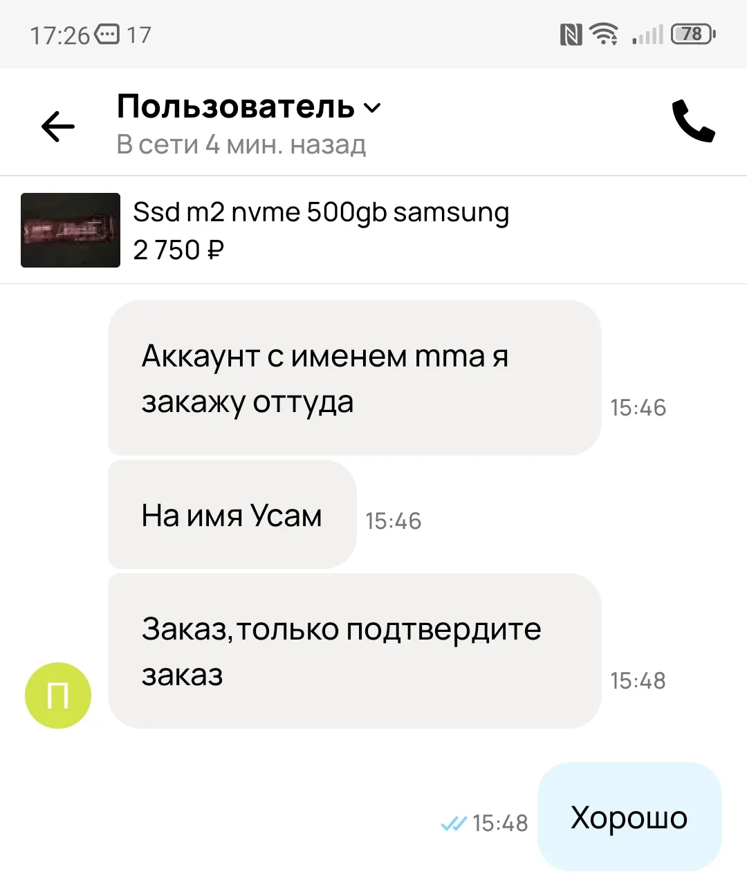Tap the NFC status bar icon
The height and width of the screenshot is (885, 747).
coord(571,35)
